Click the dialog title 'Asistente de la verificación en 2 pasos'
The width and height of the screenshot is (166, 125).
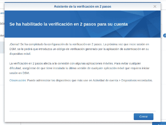click(x=82, y=7)
